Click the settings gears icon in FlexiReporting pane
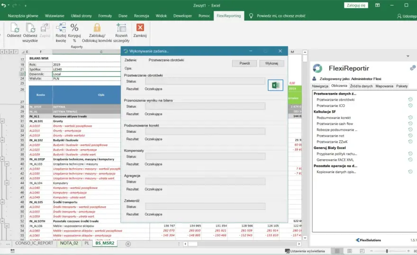The image size is (417, 255). [413, 68]
